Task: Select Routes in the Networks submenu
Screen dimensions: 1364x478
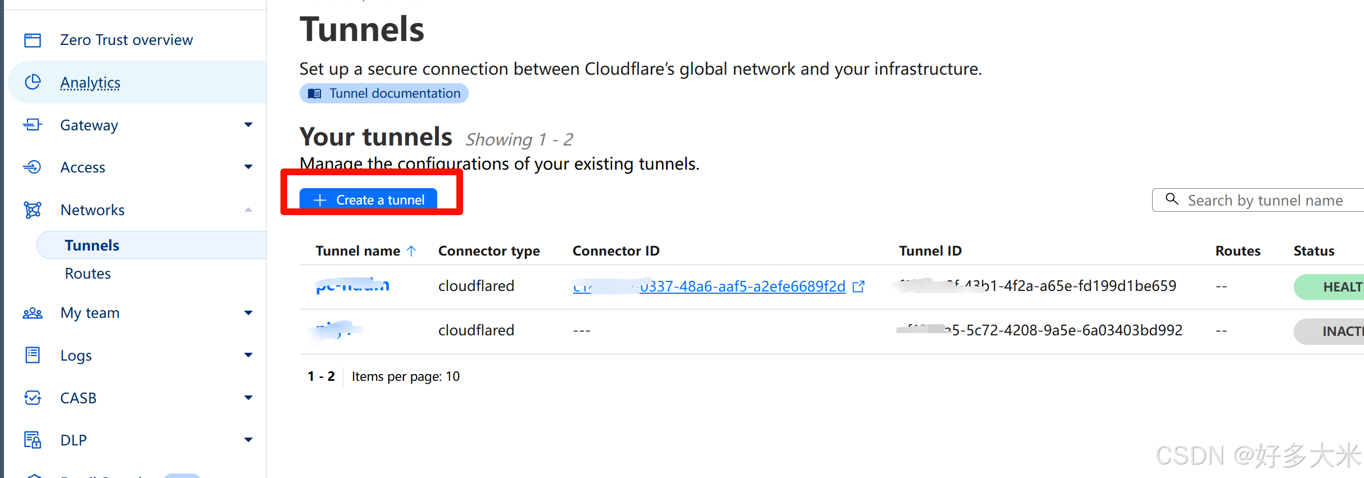Action: tap(88, 274)
